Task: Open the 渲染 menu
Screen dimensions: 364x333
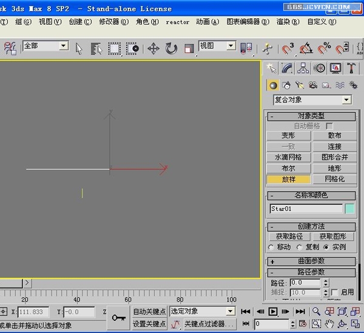Action: point(288,22)
